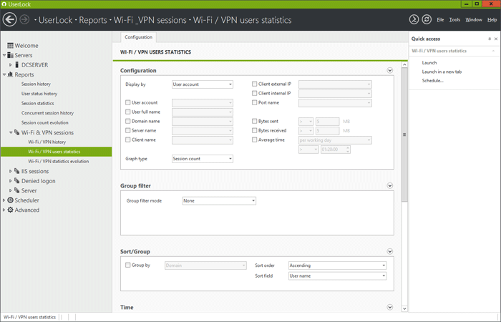
Task: Click the Welcome grid icon
Action: (10, 46)
